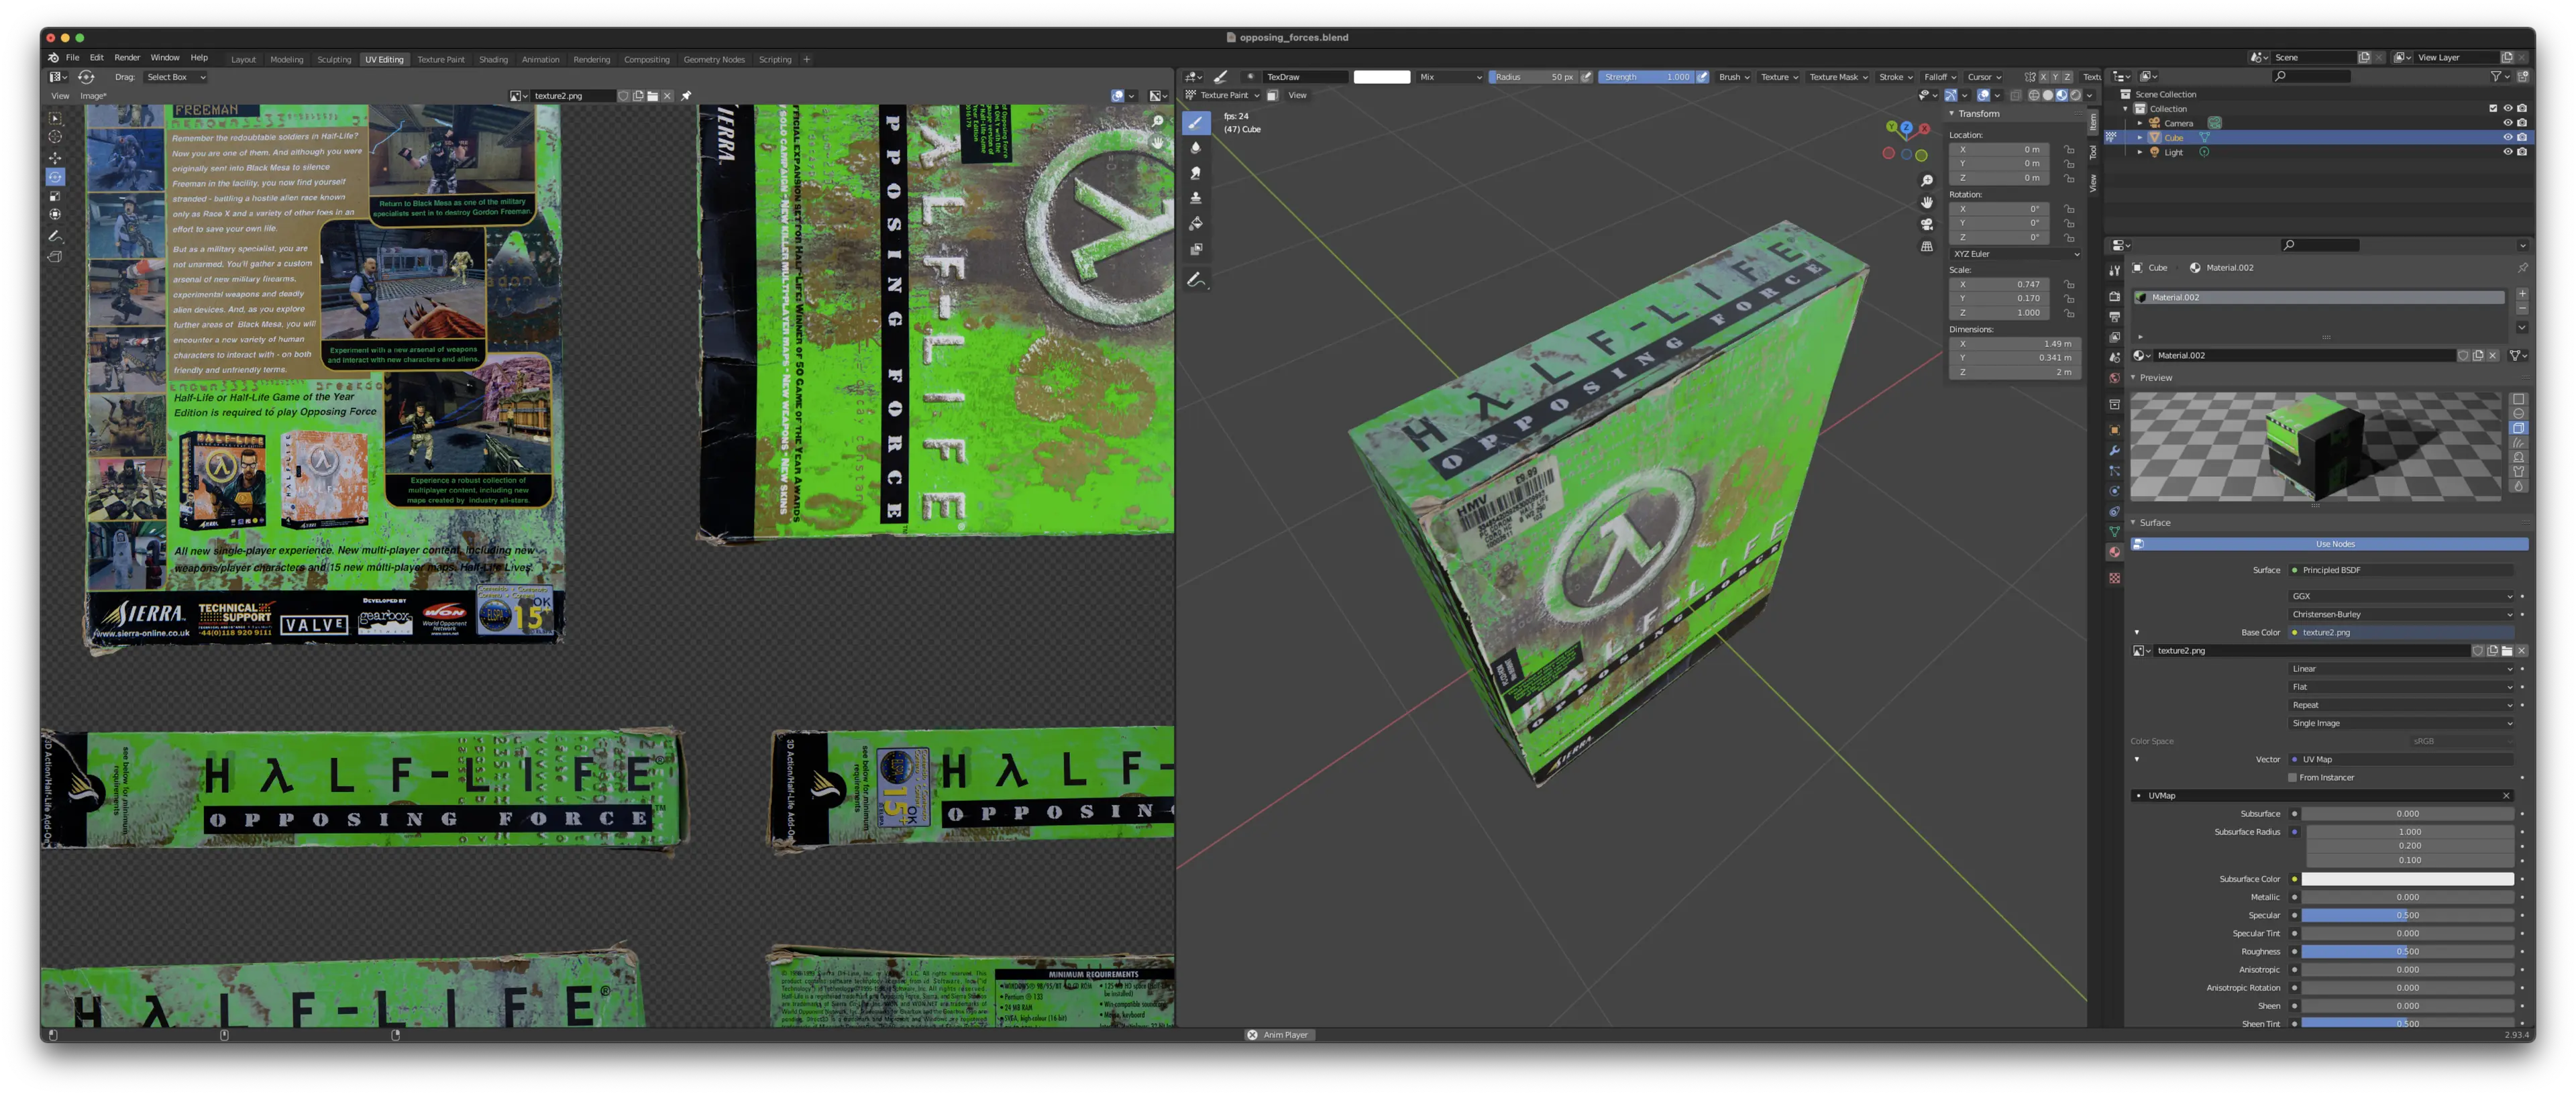Switch to the Shading workspace tab
This screenshot has width=2576, height=1096.
[493, 59]
